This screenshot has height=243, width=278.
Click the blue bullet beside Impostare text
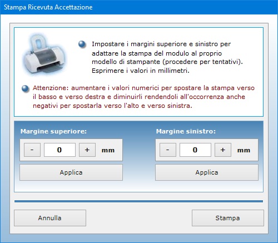coord(82,44)
